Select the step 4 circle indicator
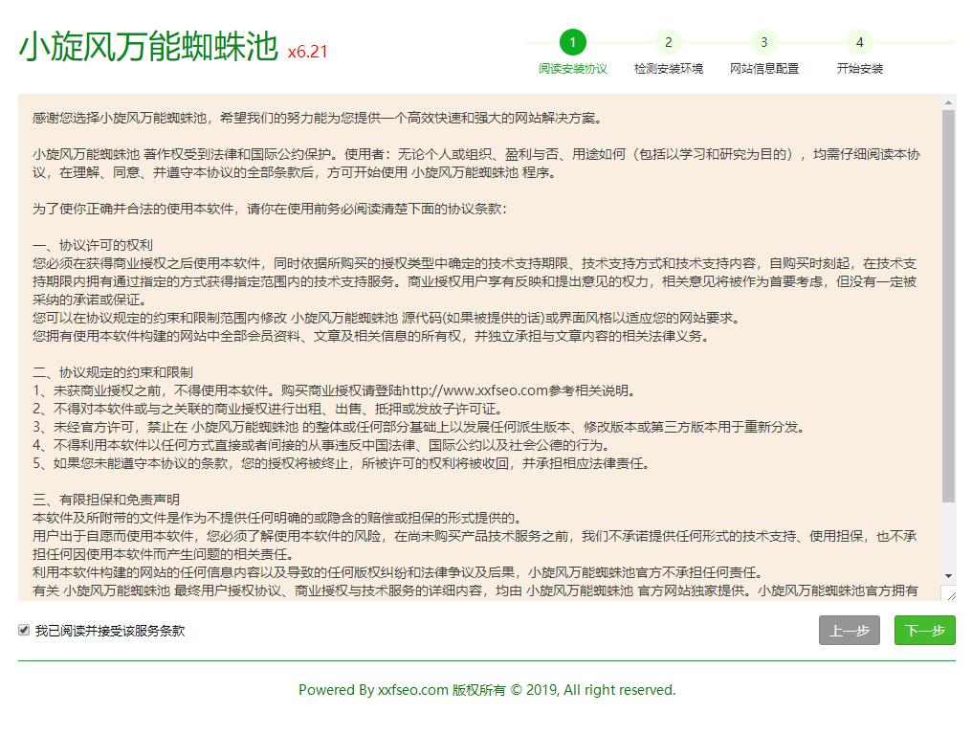Viewport: 972px width, 735px height. pos(859,42)
